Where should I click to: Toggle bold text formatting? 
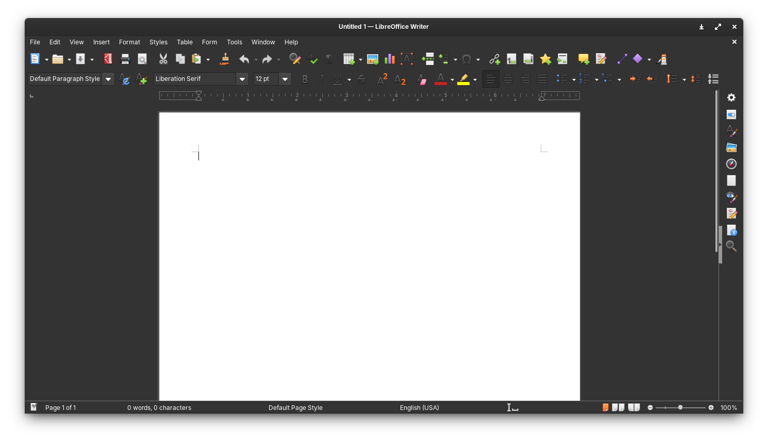click(x=305, y=79)
